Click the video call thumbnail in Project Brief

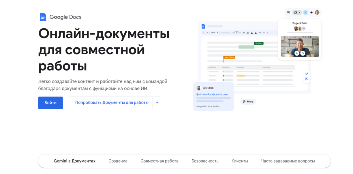point(300,46)
